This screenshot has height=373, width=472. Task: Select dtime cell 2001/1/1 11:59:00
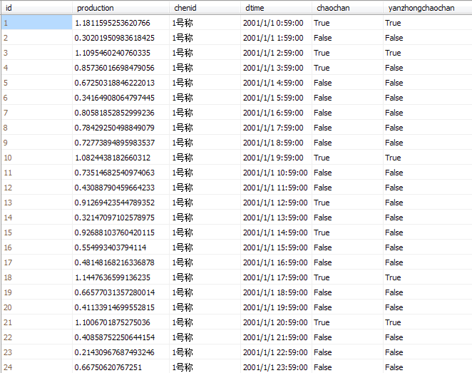pyautogui.click(x=275, y=188)
